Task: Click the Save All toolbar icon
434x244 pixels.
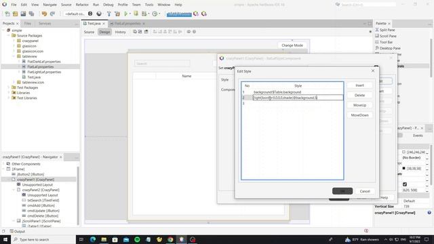Action: coord(32,14)
